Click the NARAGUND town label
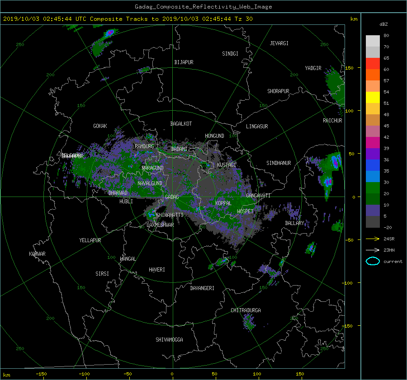 (153, 168)
